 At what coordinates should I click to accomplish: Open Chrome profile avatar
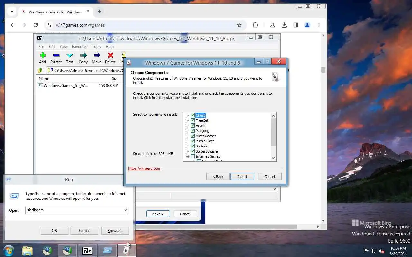307,25
